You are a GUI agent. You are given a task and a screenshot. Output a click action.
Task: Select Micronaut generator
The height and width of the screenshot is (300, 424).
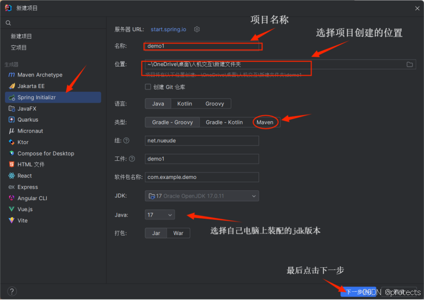(53, 131)
